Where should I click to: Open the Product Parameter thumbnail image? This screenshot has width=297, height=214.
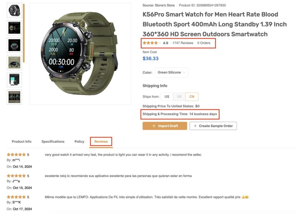pyautogui.click(x=14, y=28)
